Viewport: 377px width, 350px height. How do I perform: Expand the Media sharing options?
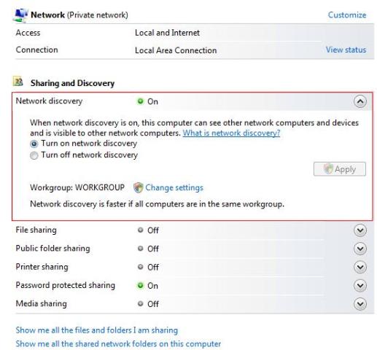coord(360,304)
